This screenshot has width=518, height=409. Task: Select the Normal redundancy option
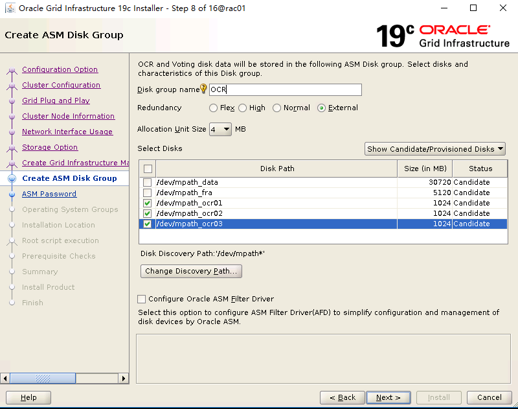pos(276,108)
